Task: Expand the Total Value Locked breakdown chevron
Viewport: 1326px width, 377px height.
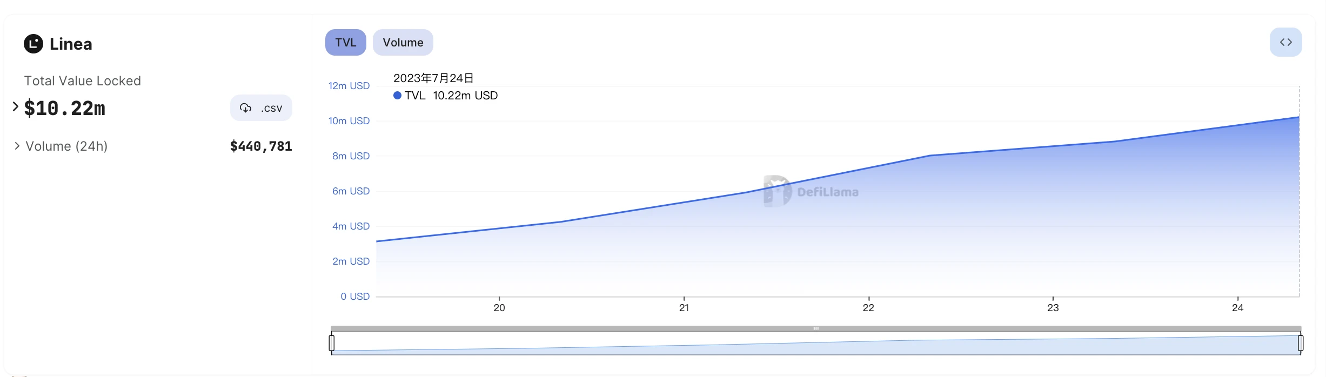Action: click(x=16, y=106)
